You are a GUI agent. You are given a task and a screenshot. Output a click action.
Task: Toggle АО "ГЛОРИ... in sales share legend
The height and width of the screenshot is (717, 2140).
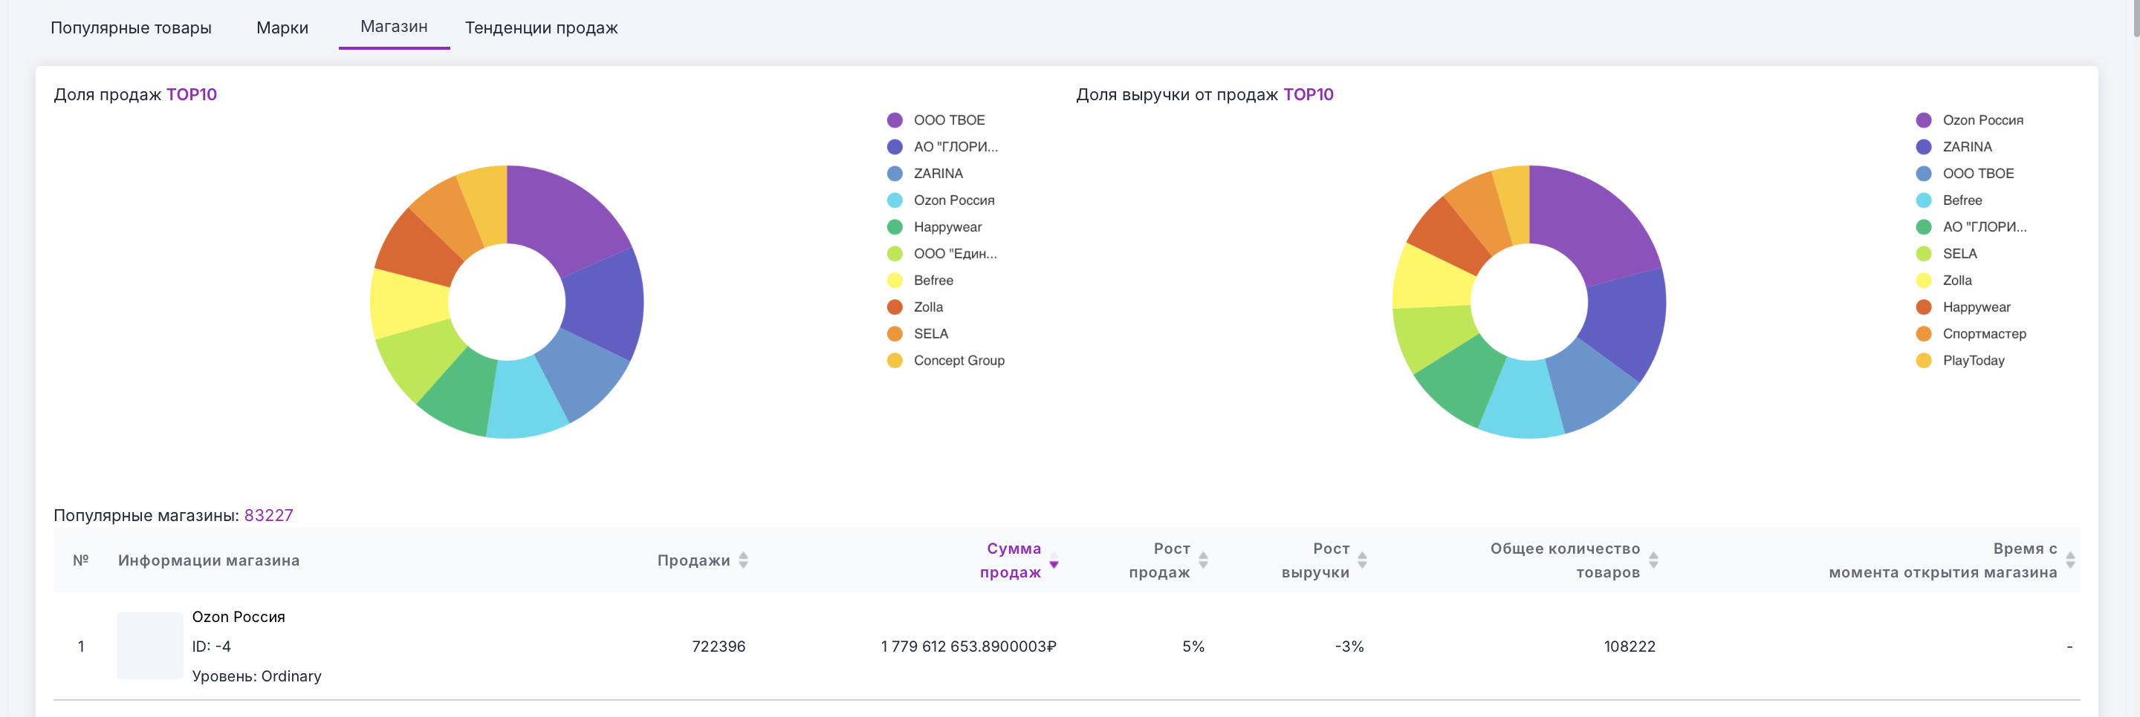[x=943, y=147]
